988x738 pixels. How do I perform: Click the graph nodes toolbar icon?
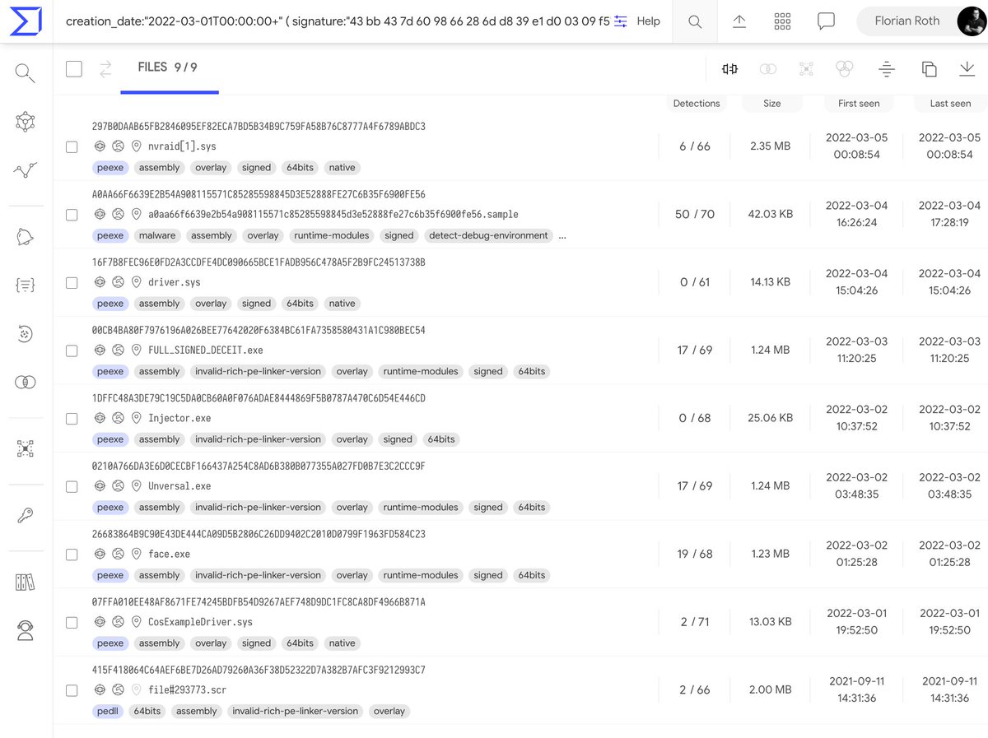pyautogui.click(x=806, y=69)
